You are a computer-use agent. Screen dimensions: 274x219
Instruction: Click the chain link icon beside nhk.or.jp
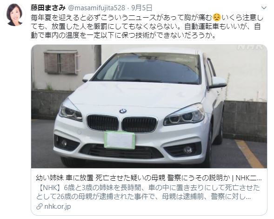pyautogui.click(x=39, y=206)
